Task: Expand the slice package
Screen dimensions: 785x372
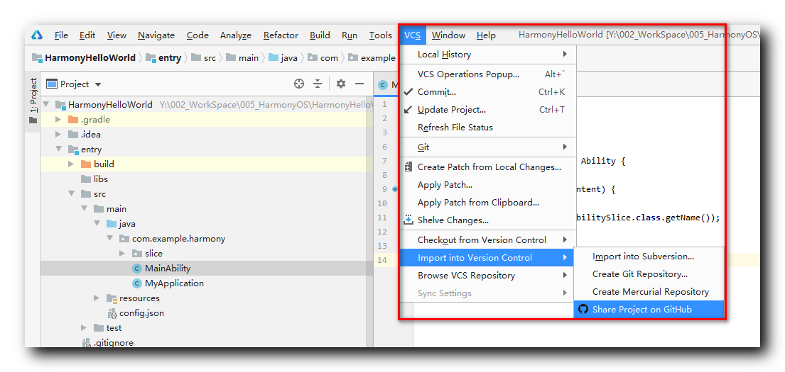Action: [x=122, y=254]
